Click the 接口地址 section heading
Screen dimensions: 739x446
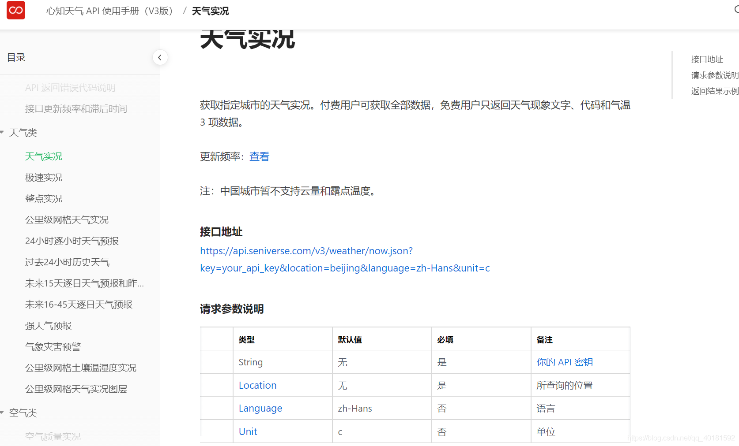tap(221, 232)
